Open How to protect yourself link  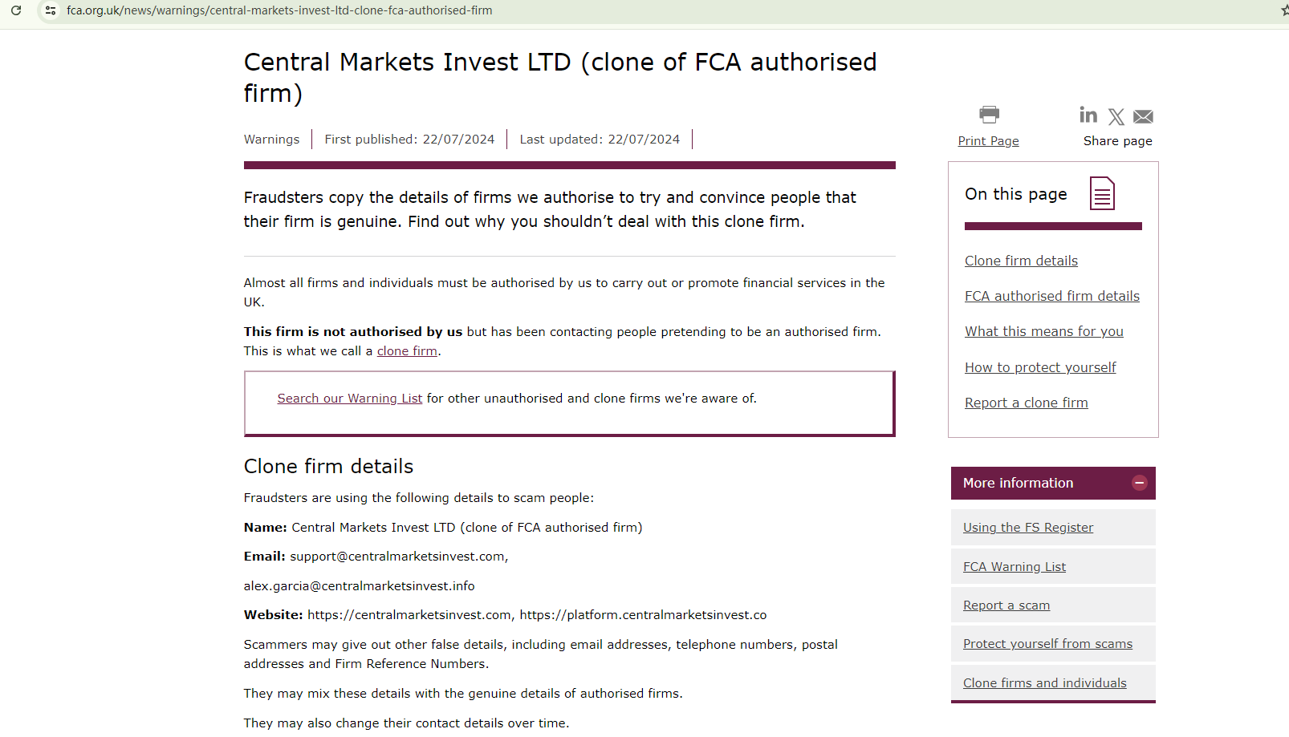coord(1040,367)
